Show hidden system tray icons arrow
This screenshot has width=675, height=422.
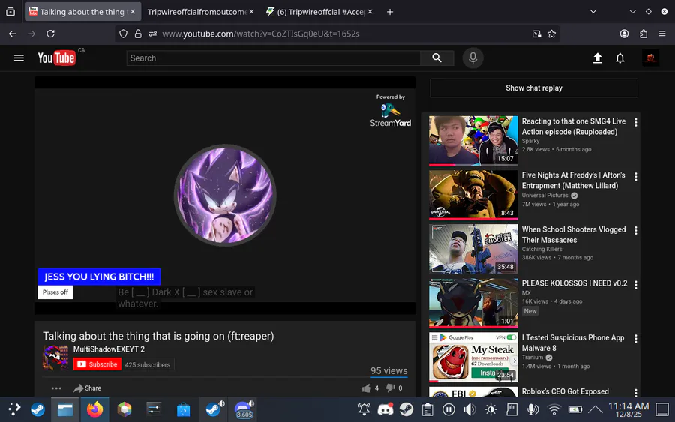595,409
